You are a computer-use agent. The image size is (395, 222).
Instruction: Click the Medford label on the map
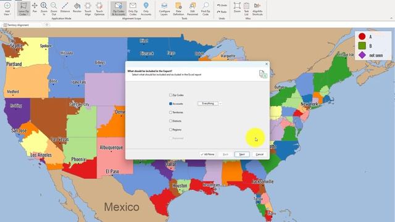(x=13, y=92)
